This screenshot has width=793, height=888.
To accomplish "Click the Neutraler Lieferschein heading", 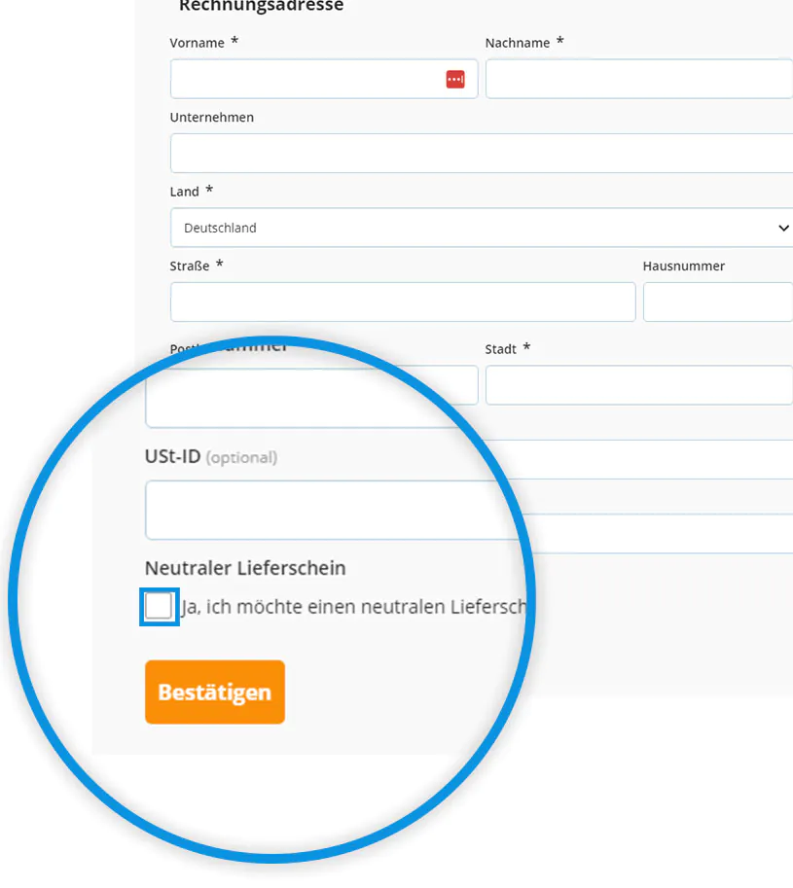I will (x=245, y=568).
